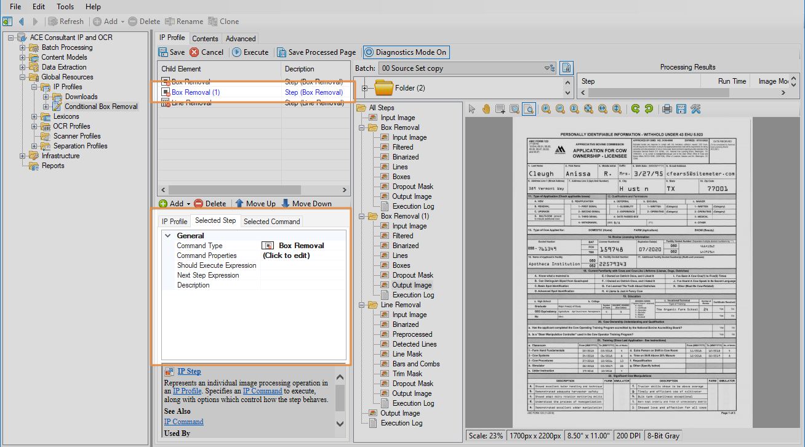The height and width of the screenshot is (447, 805).
Task: Open the Batch dropdown list
Action: point(547,68)
